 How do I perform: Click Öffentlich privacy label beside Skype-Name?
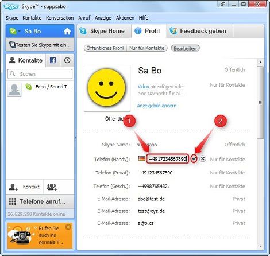(x=234, y=145)
